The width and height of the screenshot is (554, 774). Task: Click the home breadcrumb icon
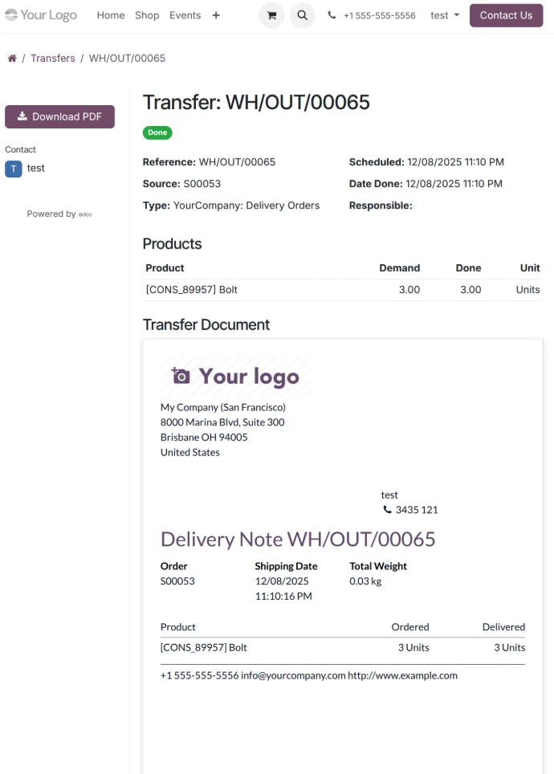coord(11,59)
